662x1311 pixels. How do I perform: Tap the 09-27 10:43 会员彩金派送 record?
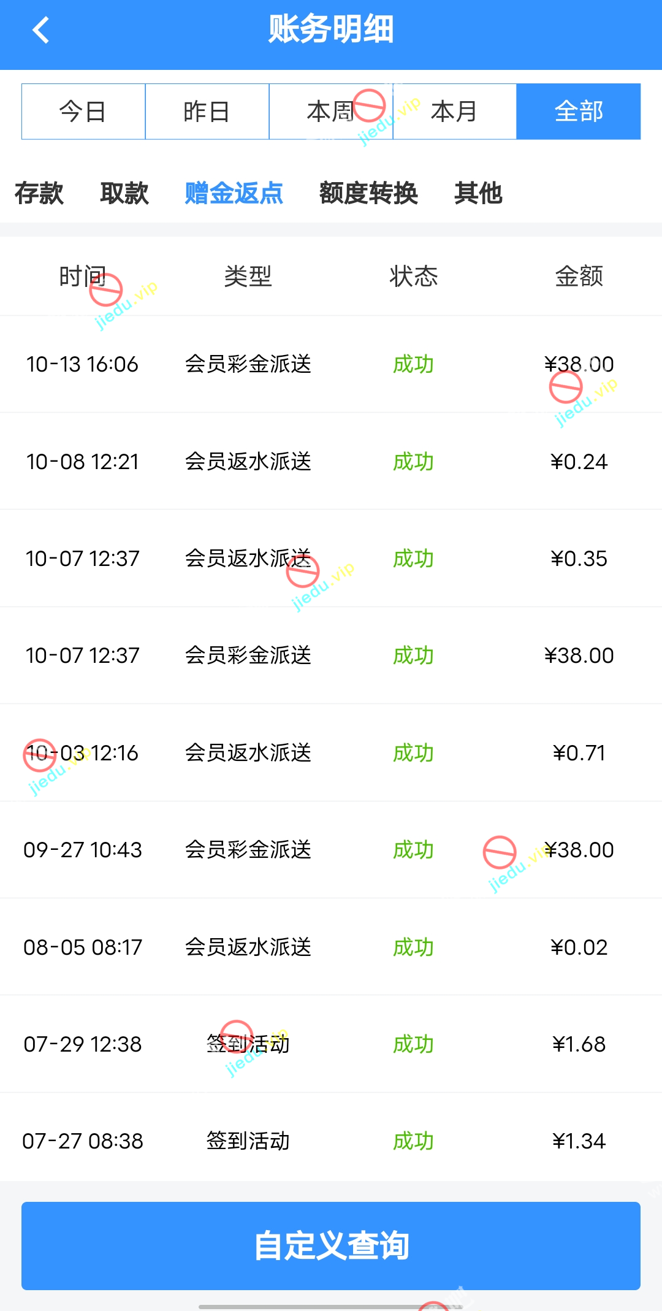click(x=331, y=849)
